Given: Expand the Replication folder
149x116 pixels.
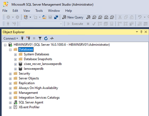Looking at the screenshot, I should (x=10, y=83).
